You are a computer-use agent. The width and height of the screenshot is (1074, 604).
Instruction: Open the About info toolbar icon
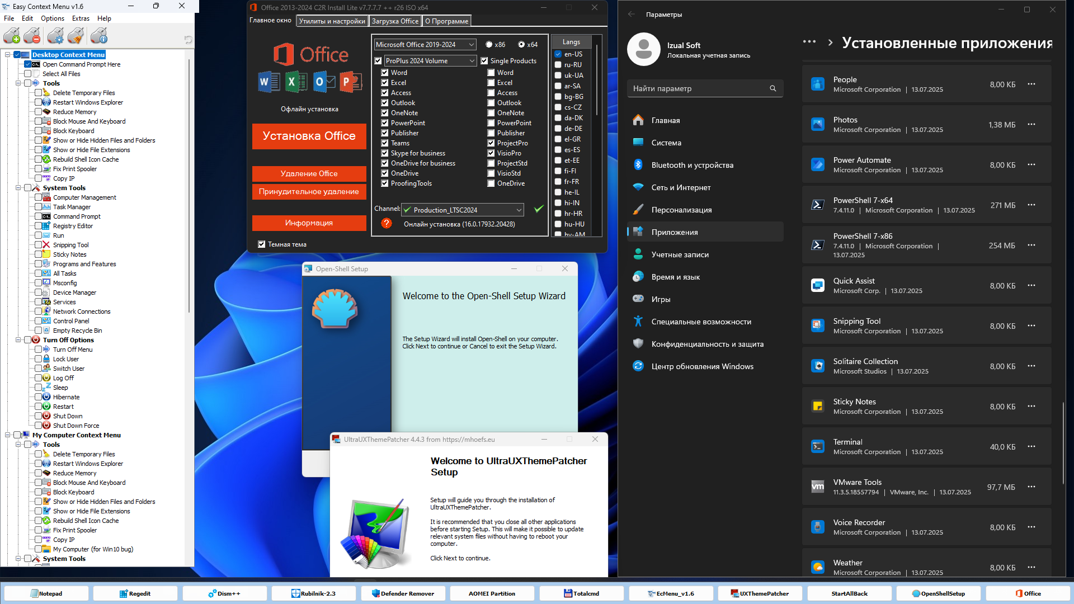(99, 36)
